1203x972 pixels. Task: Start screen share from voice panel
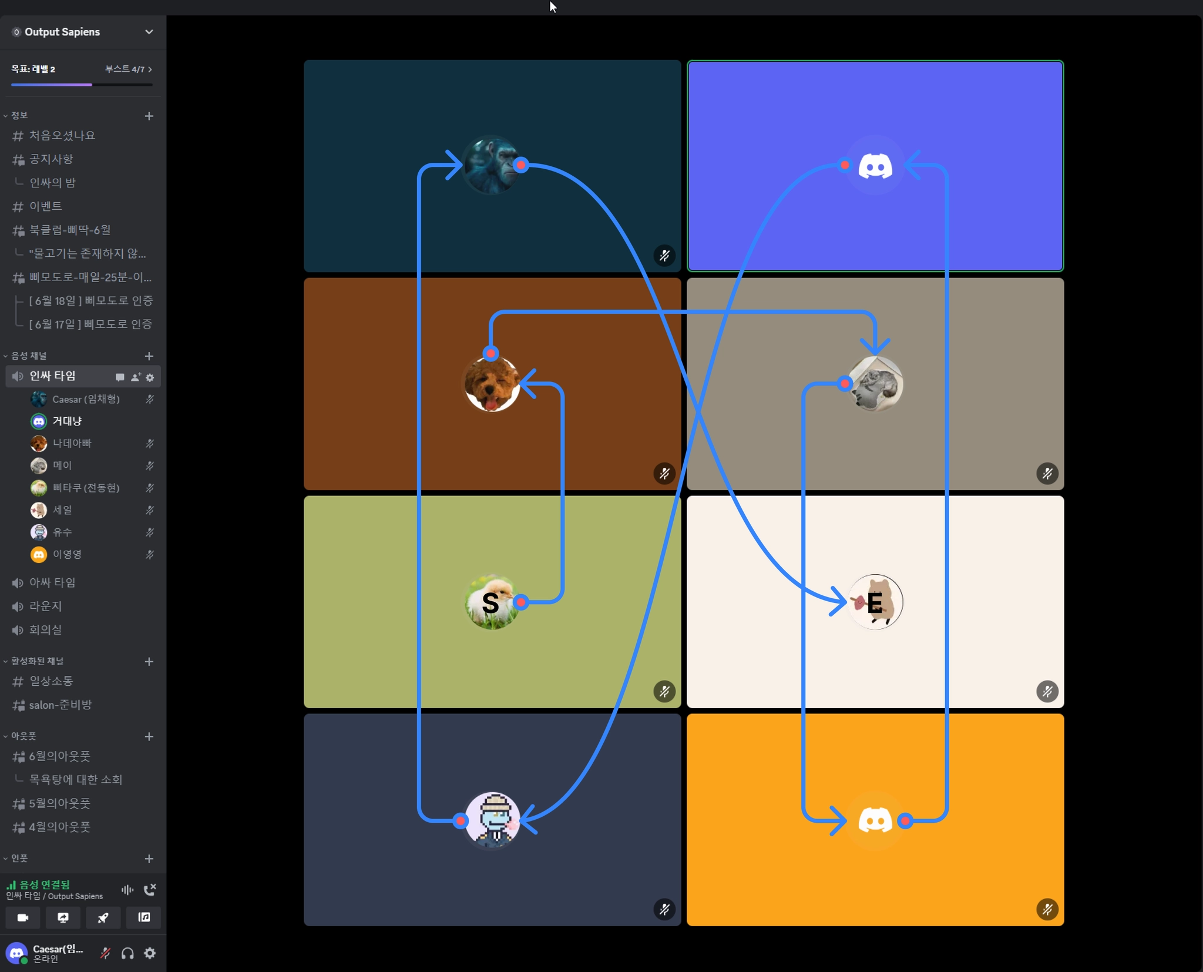(63, 917)
